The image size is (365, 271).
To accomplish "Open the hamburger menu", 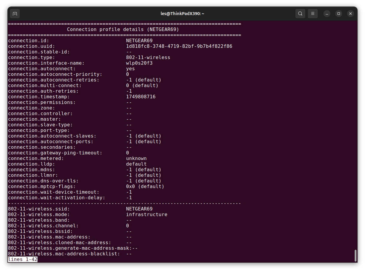I will [x=313, y=13].
